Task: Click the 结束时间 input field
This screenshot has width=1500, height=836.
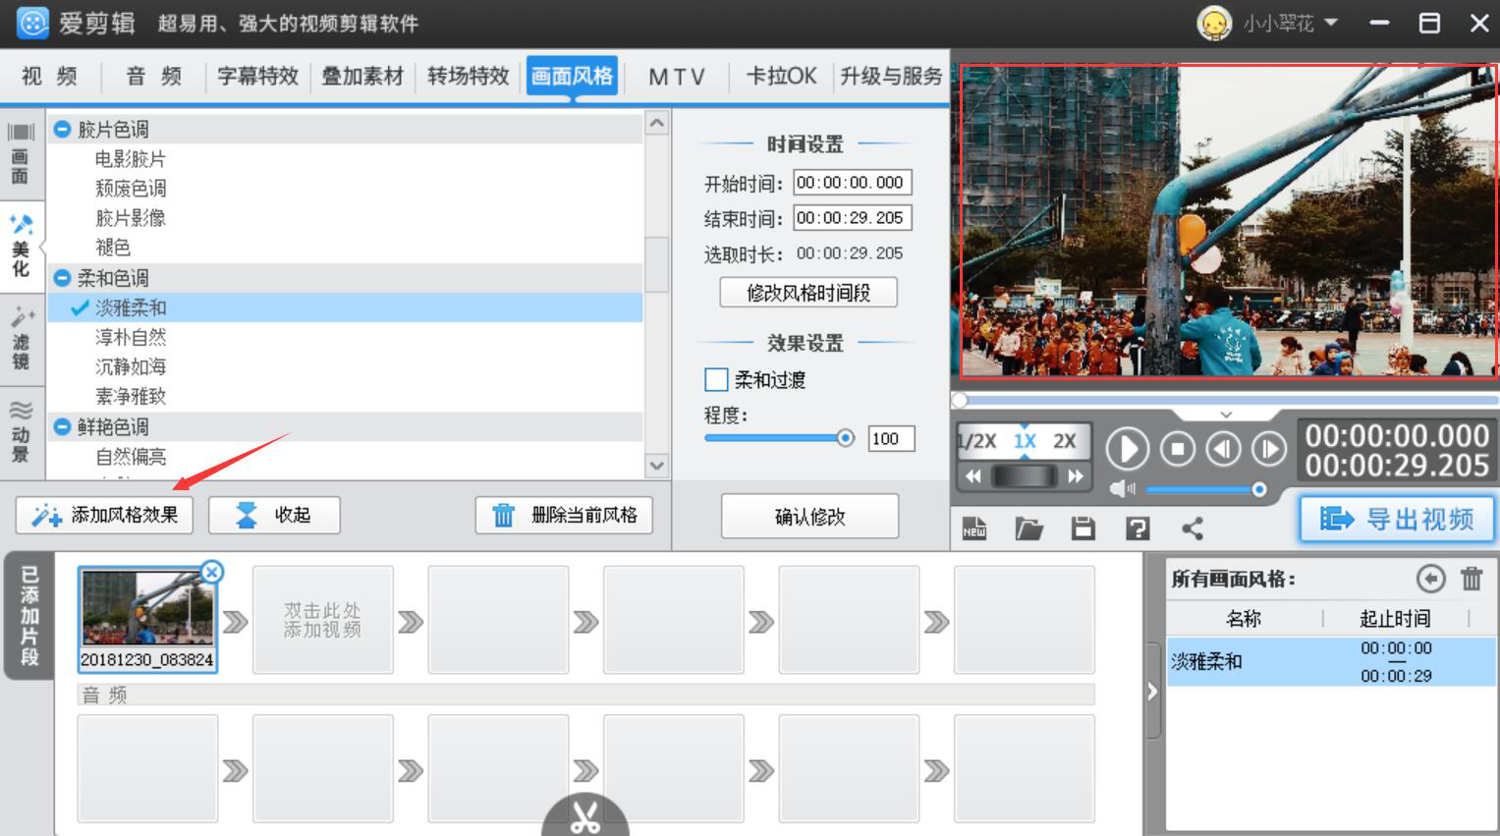Action: [853, 218]
